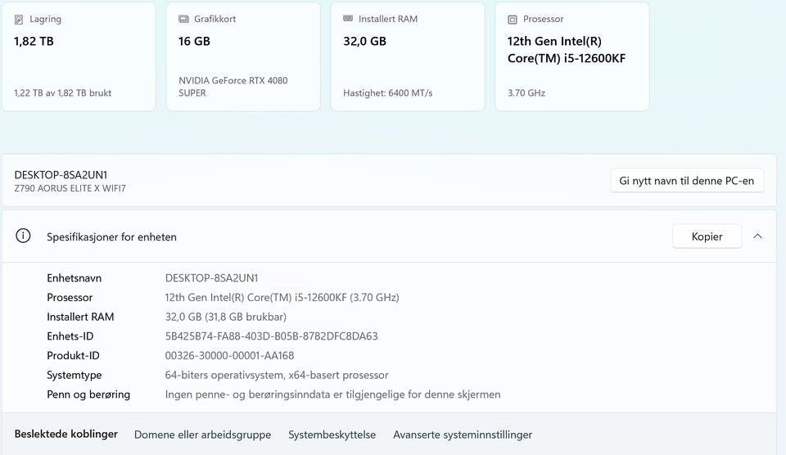Click the Produkt-ID label
The image size is (786, 455).
[73, 355]
